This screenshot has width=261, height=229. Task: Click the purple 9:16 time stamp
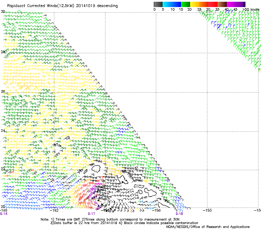point(4,214)
